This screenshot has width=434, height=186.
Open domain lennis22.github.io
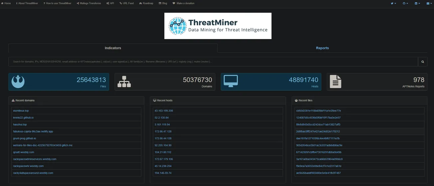point(23,118)
